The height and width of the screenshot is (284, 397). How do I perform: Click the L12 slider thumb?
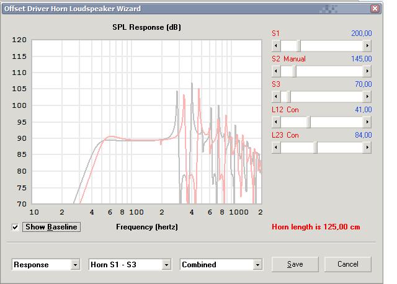(309, 122)
